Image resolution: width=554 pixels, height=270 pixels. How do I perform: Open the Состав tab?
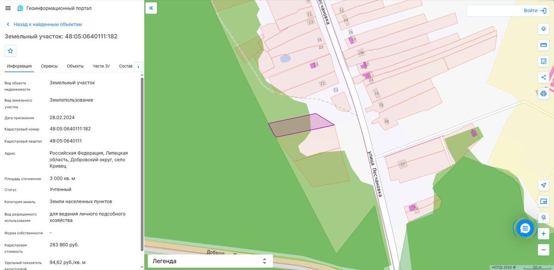126,66
